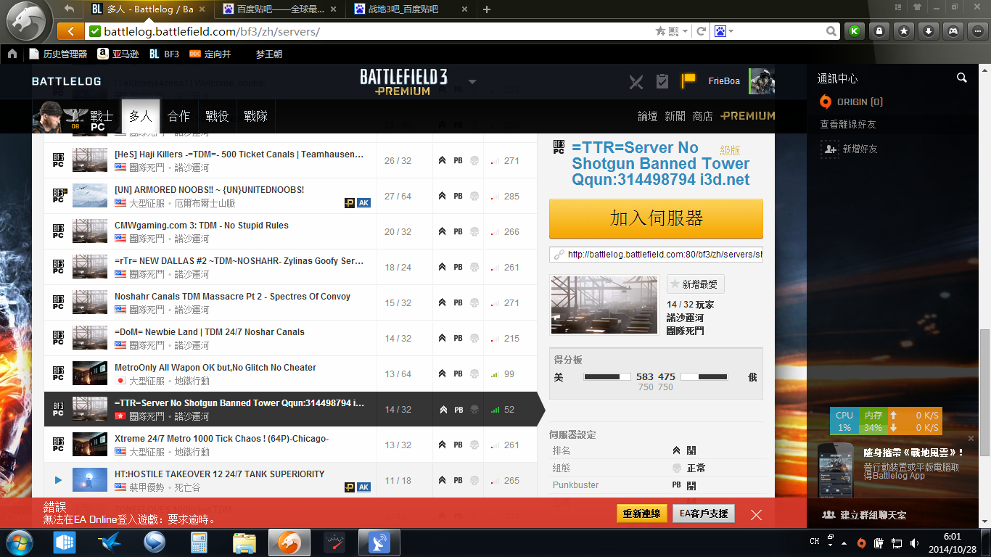Select the CMWgaming.com 3: TDM server row
Screen dimensions: 991x557
pyautogui.click(x=290, y=231)
